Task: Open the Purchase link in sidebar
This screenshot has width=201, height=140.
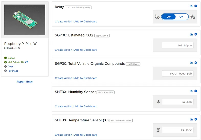Action: [x=13, y=71]
